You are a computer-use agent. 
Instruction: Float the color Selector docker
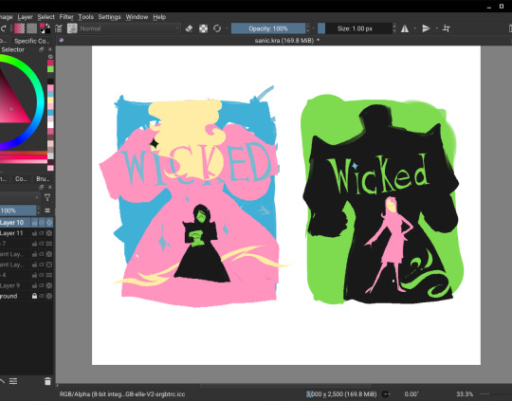(41, 49)
